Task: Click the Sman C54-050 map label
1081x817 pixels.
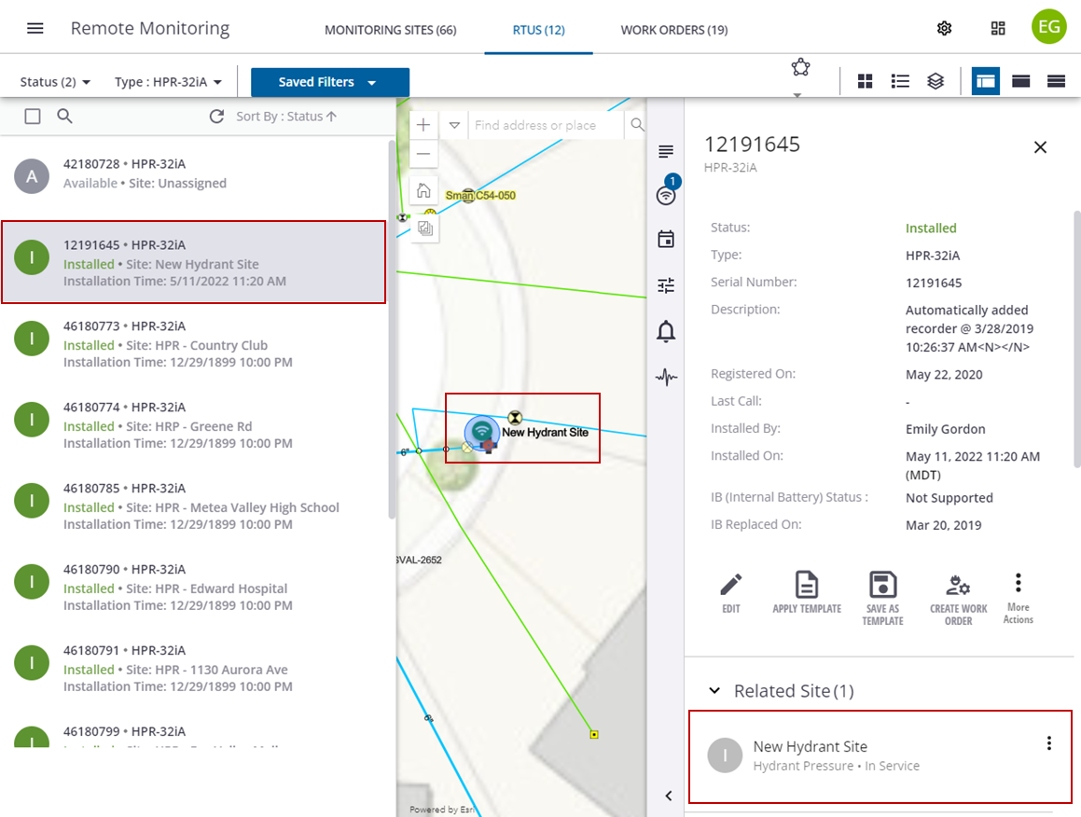Action: [480, 195]
